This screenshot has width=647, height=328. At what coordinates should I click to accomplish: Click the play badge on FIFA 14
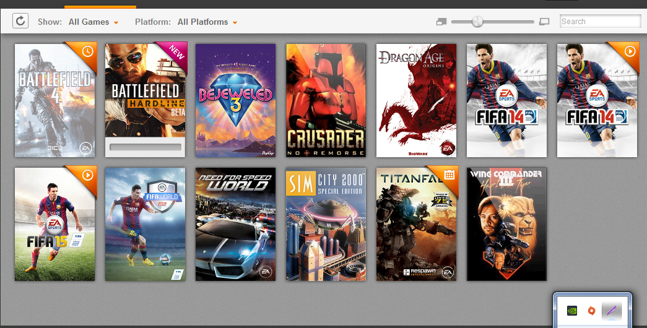tap(630, 51)
